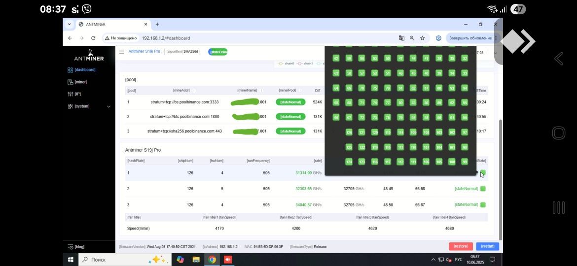This screenshot has height=266, width=577.
Task: Toggle the chain0 legend series
Action: pyautogui.click(x=286, y=64)
